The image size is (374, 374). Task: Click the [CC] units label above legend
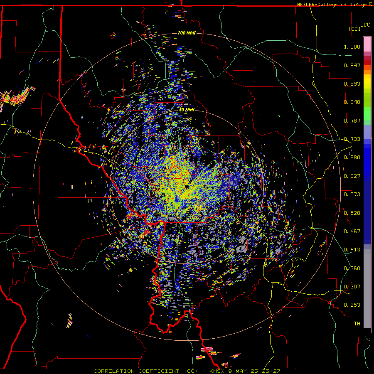click(x=355, y=29)
